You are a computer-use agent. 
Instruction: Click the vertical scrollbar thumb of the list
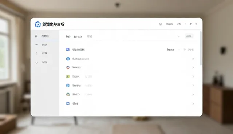tap(201, 48)
